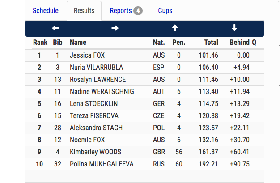Screen dimensions: 280x183
Task: Click the right arrow navigation icon
Action: click(x=115, y=28)
